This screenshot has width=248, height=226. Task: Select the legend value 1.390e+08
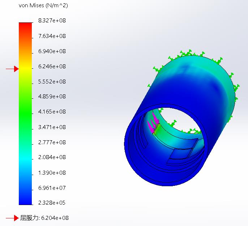(52, 173)
